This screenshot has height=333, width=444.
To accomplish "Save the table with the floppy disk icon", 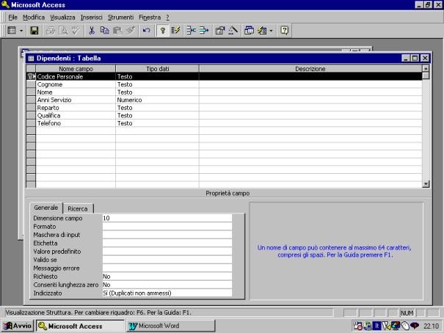I will click(x=34, y=30).
